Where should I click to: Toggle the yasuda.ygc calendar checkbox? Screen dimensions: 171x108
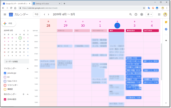[x=5, y=73]
